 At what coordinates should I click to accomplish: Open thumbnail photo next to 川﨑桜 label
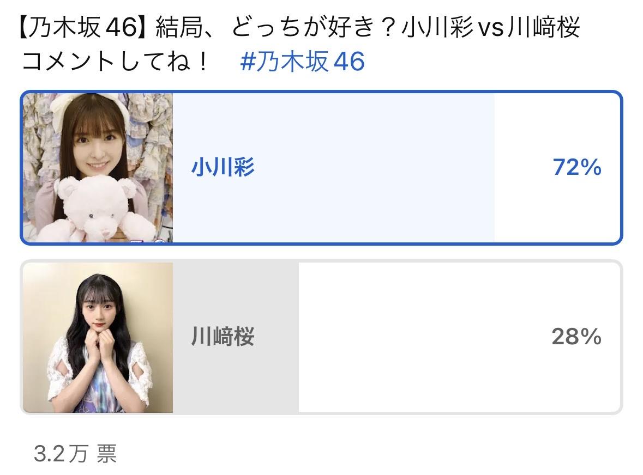click(x=98, y=337)
